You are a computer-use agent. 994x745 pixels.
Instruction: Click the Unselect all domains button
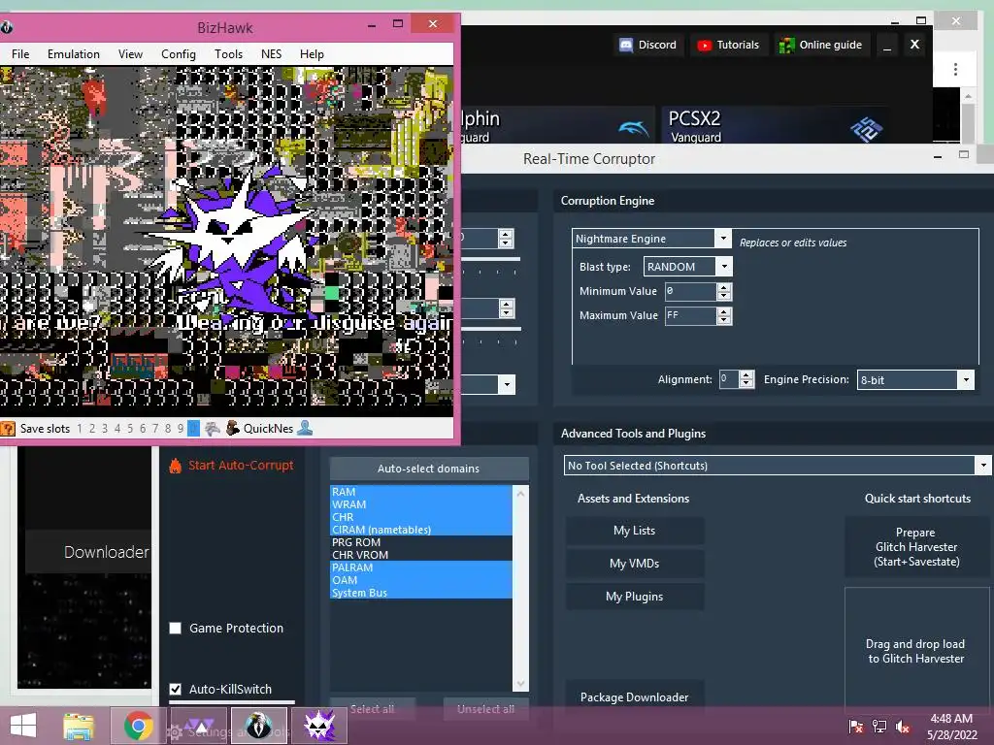(x=485, y=709)
